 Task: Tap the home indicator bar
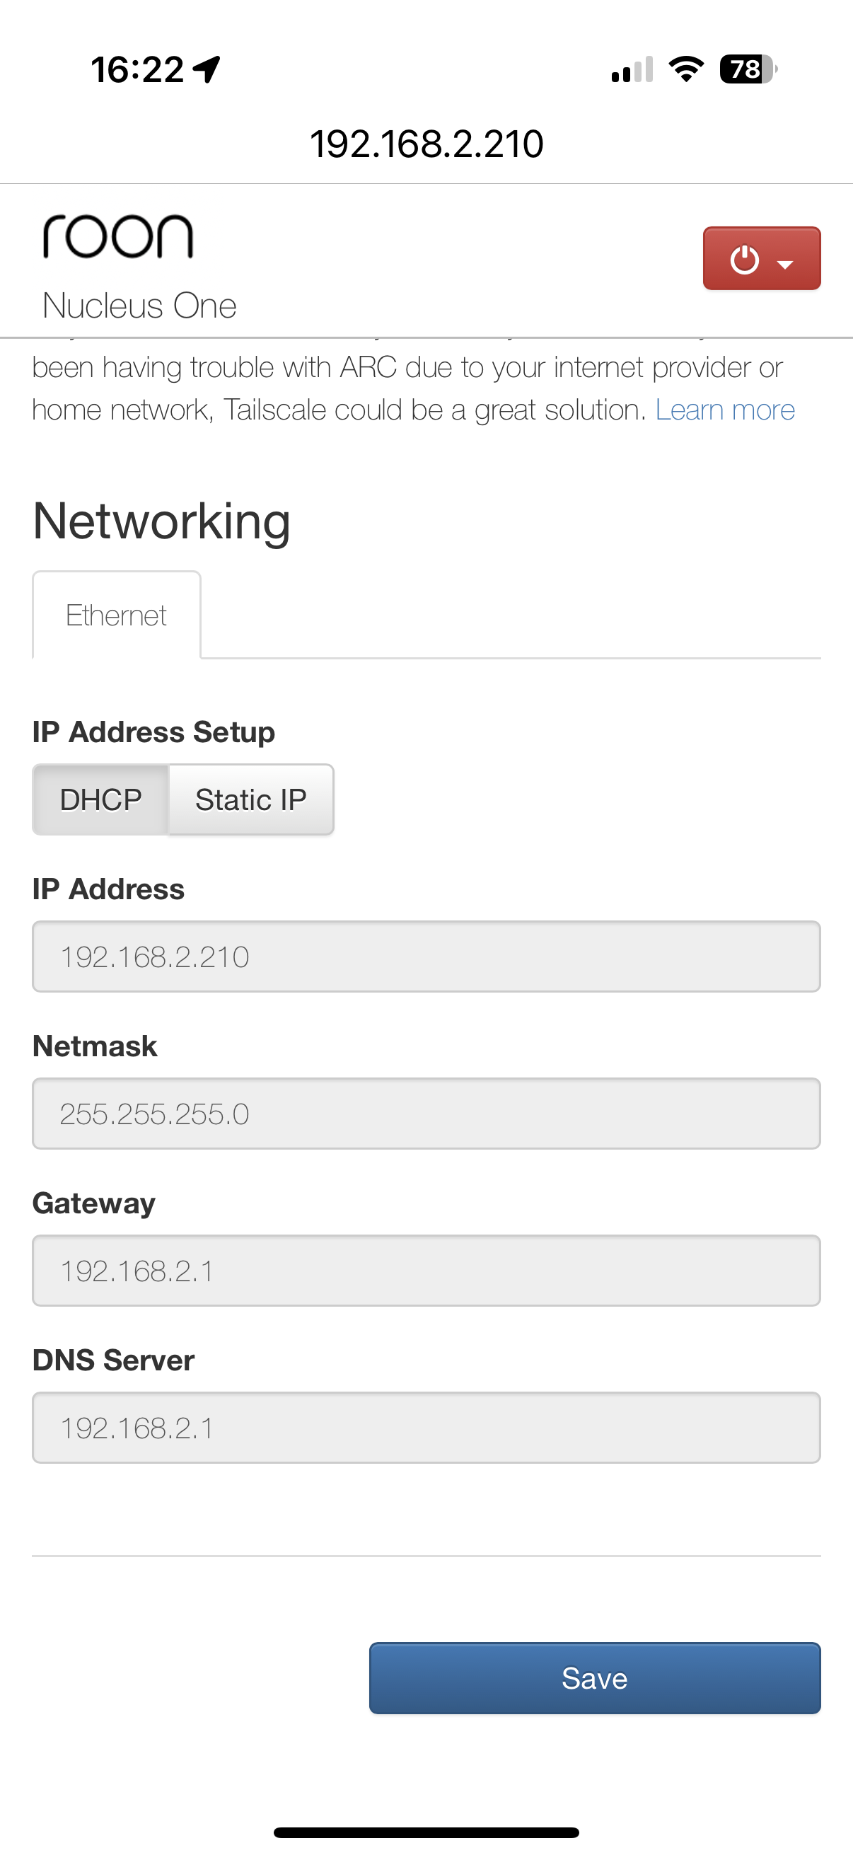pos(426,1832)
